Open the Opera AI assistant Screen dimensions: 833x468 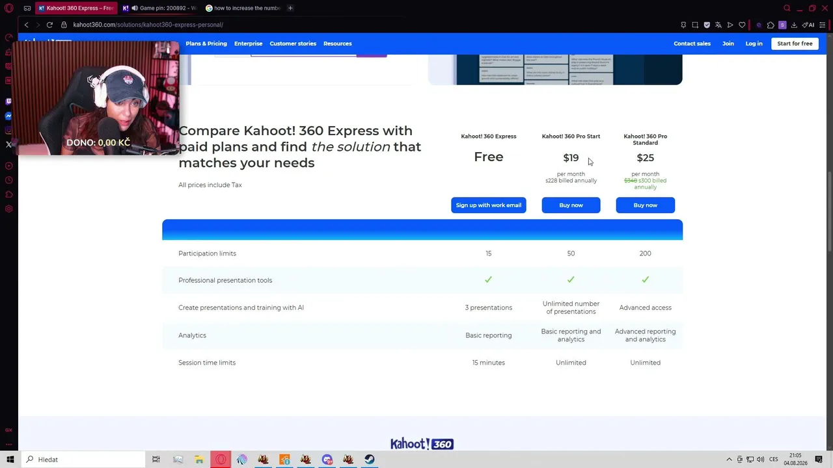tap(808, 25)
